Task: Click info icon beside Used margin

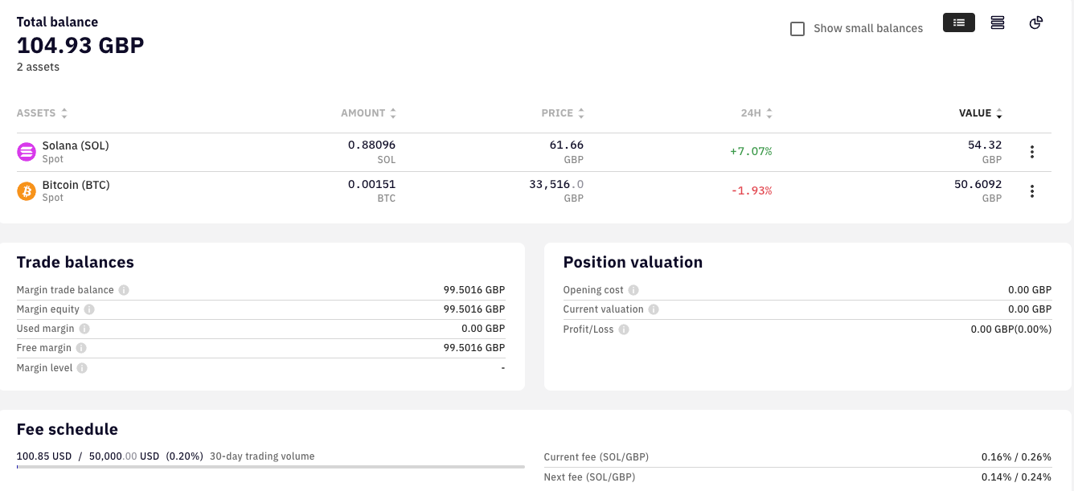Action: [x=84, y=329]
